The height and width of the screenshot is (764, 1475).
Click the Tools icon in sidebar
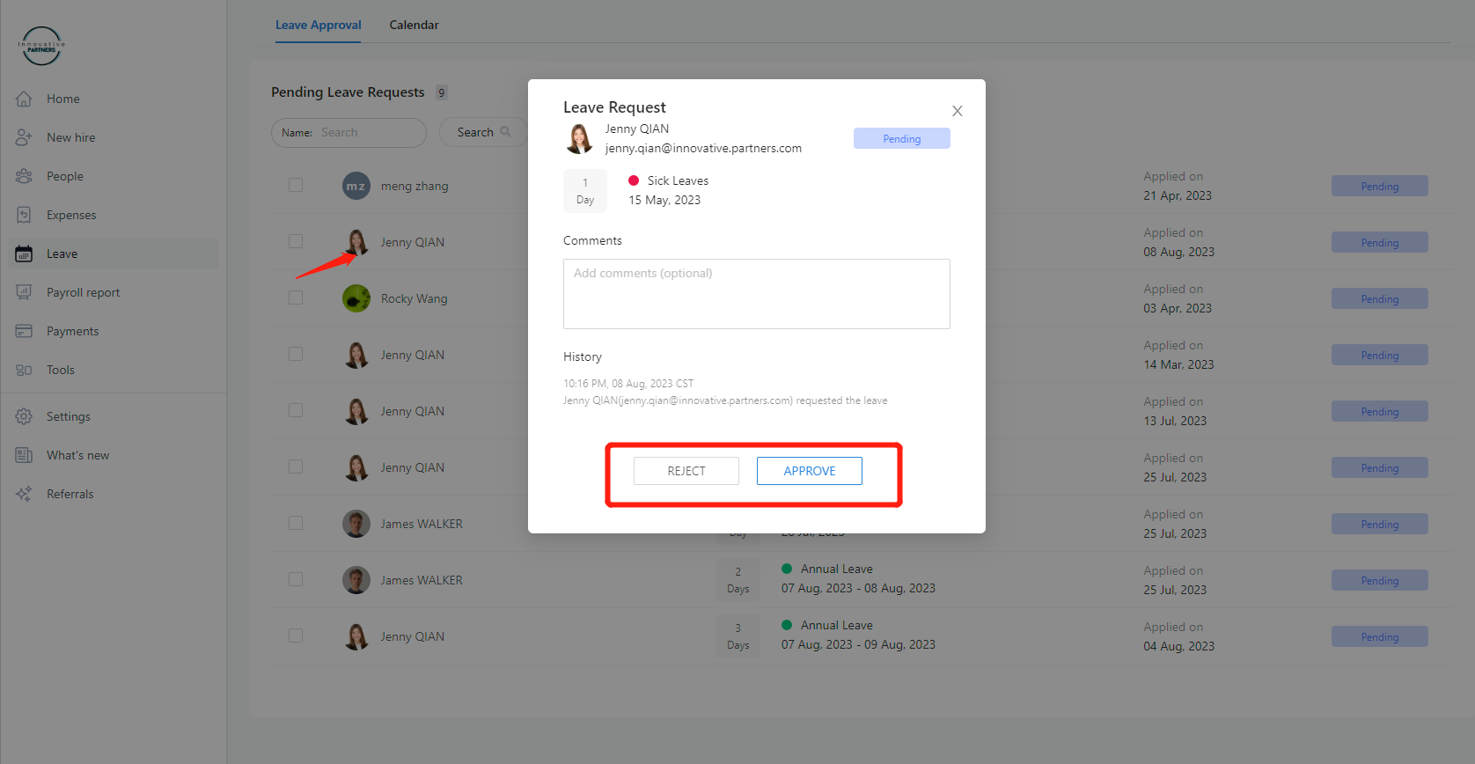(x=24, y=370)
